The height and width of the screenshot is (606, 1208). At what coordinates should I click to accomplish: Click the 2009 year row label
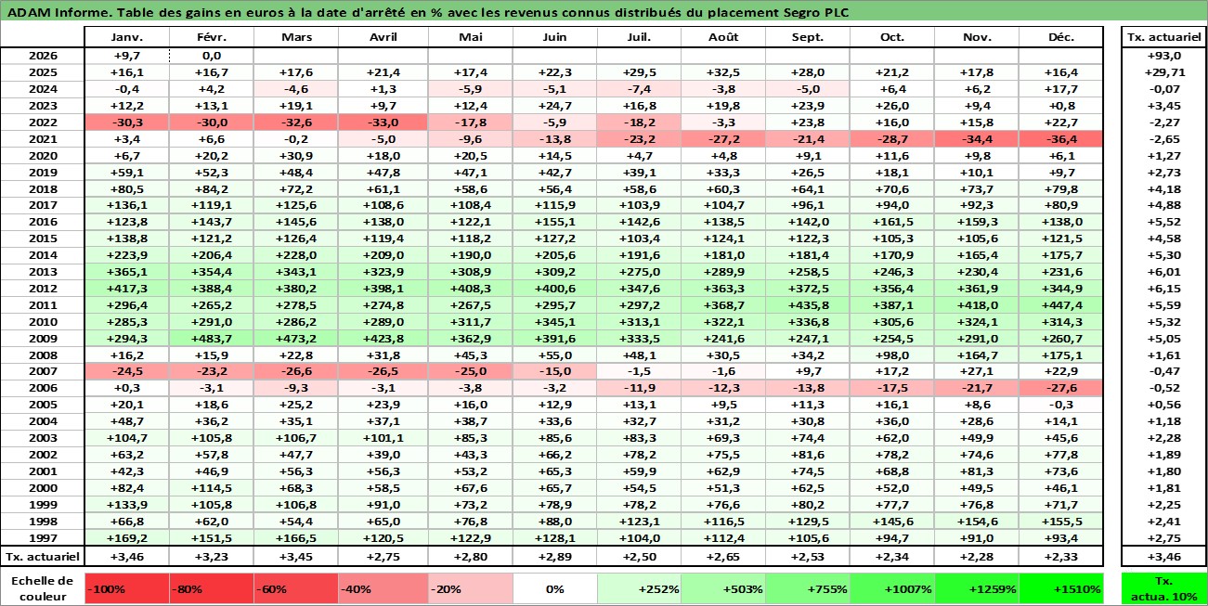43,339
